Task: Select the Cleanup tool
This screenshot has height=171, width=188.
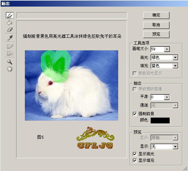Action: pos(10,46)
